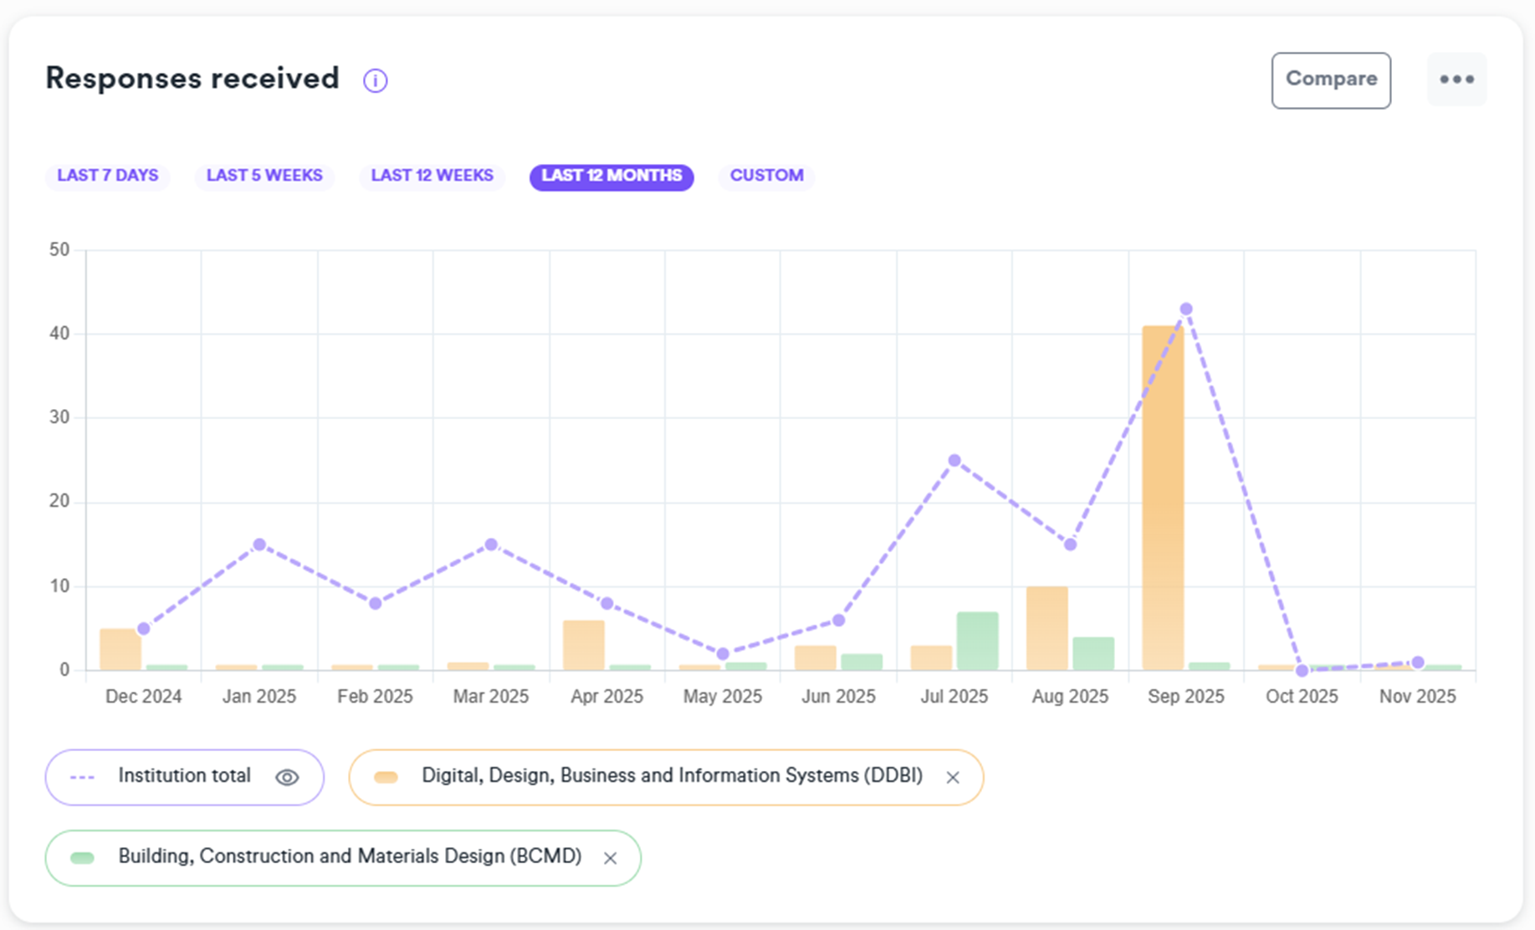Click the Sep 2025 peak line point
Viewport: 1535px width, 930px height.
1185,309
